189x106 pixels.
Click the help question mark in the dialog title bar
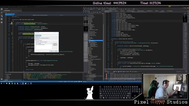click(x=55, y=33)
